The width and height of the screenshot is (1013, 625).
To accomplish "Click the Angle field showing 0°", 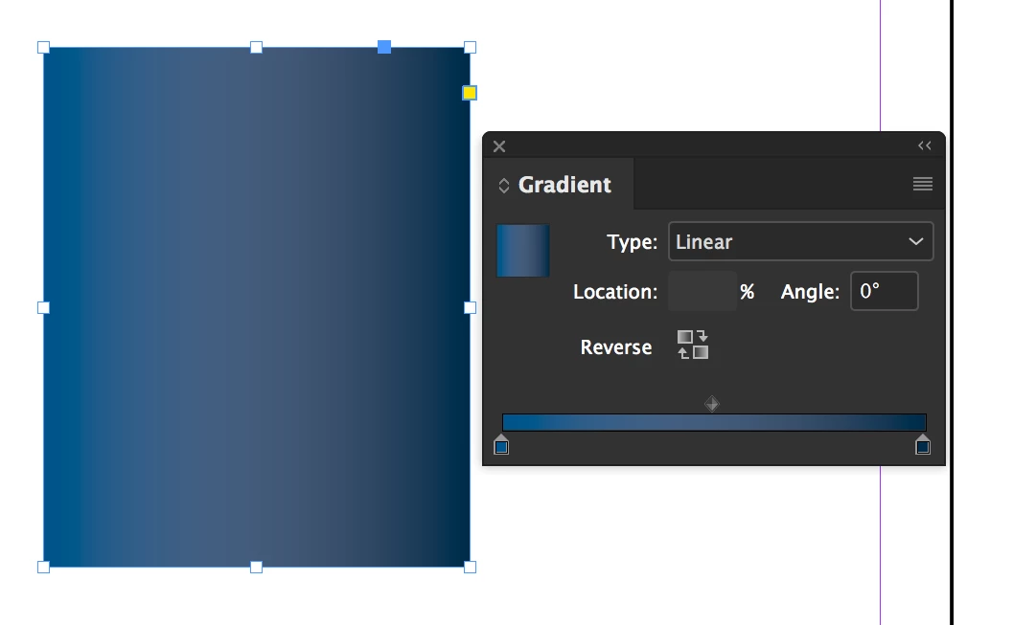I will pos(884,292).
